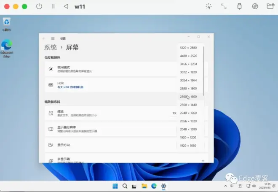278x192 pixels.
Task: Click the green macOS zoom button
Action: pyautogui.click(x=24, y=7)
